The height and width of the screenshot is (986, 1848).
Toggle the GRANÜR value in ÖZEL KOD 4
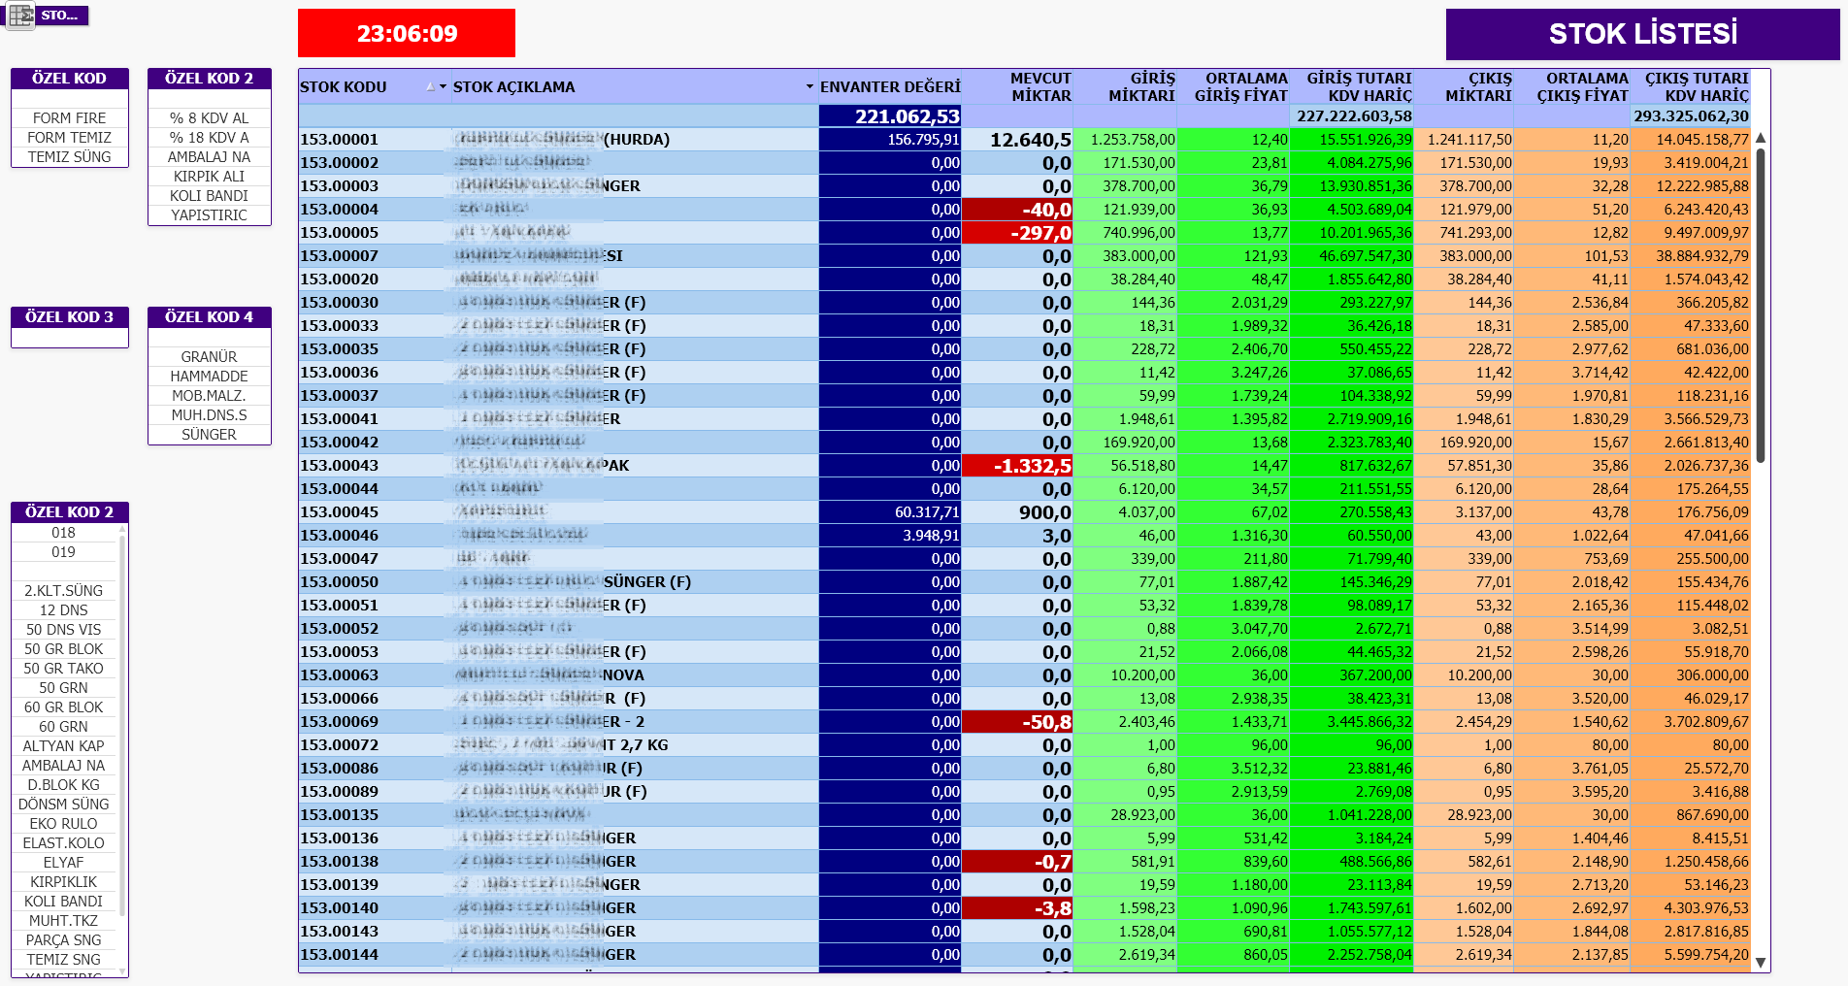[x=209, y=357]
